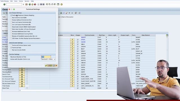Click the Output Lngth column header
Screen dimensions: 180x101
point(125,35)
